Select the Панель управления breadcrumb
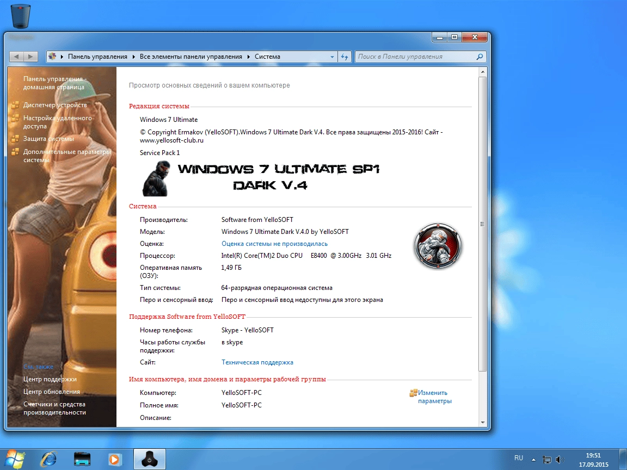The image size is (627, 470). (97, 57)
